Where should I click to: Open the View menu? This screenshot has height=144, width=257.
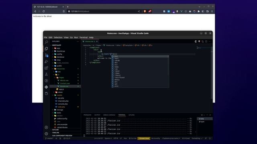[66, 37]
